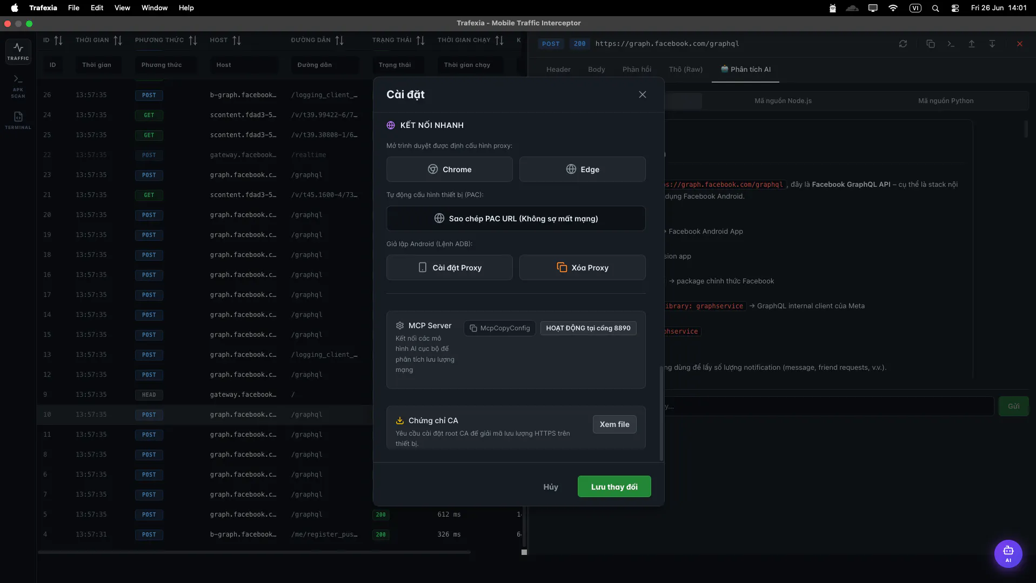The image size is (1036, 583).
Task: Focus the Host filter field
Action: coord(244,65)
